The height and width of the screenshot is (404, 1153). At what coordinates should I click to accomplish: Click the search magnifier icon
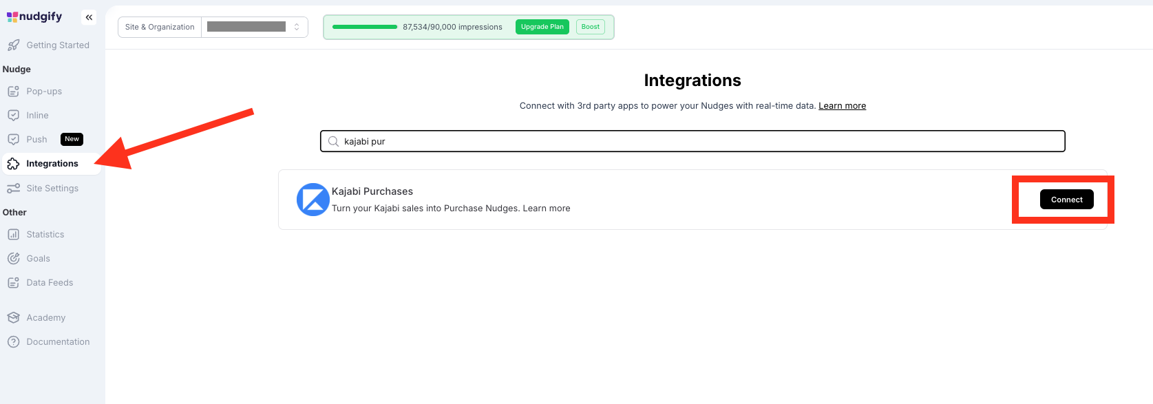(x=333, y=141)
